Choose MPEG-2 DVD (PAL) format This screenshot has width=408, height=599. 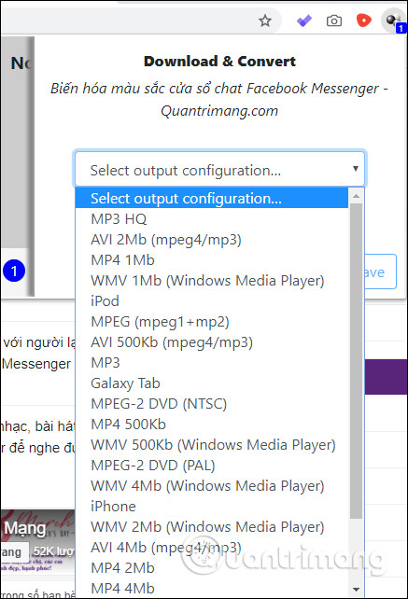click(212, 466)
